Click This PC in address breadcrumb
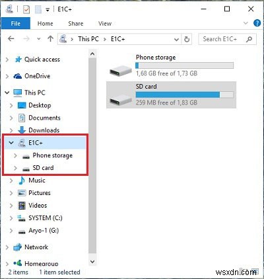The width and height of the screenshot is (264, 279). (x=88, y=39)
